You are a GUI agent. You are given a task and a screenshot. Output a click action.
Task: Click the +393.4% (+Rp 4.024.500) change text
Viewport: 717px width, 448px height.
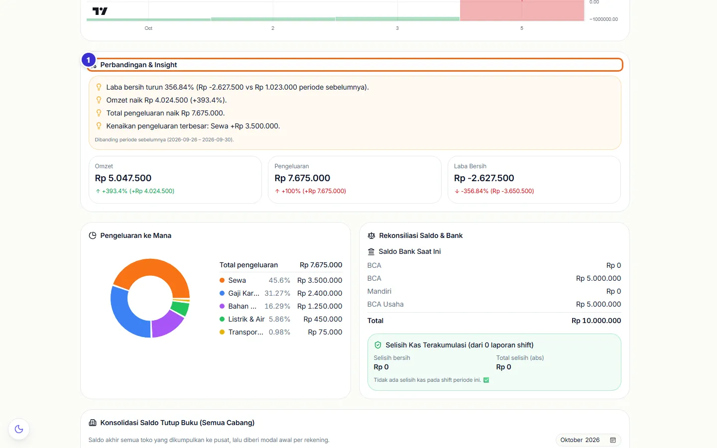point(138,191)
